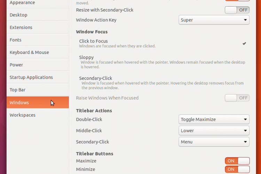Image resolution: width=261 pixels, height=174 pixels.
Task: Open Startup Applications section
Action: [x=38, y=77]
